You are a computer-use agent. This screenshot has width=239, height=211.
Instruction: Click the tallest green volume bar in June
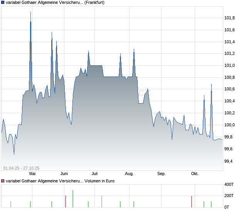73,199
